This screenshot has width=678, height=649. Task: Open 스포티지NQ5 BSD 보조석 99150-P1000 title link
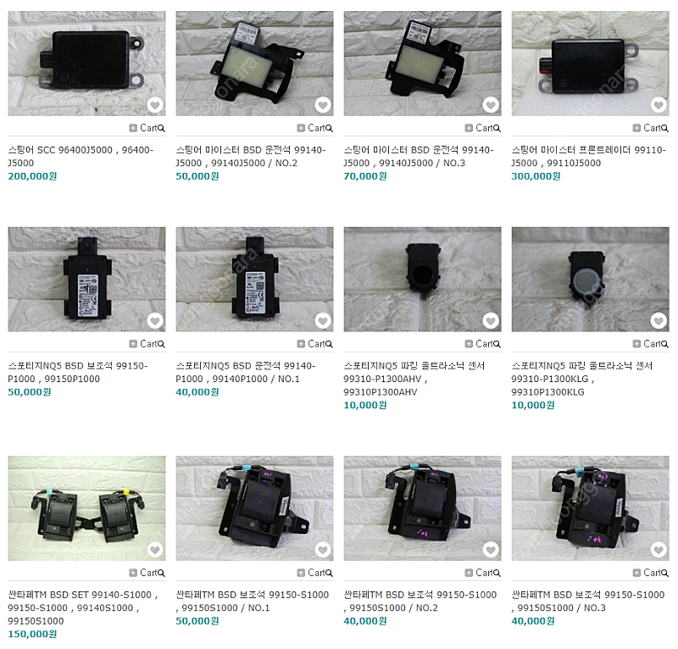78,372
